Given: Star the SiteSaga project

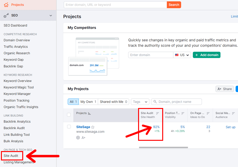Looking at the screenshot, I should pyautogui.click(x=93, y=127).
